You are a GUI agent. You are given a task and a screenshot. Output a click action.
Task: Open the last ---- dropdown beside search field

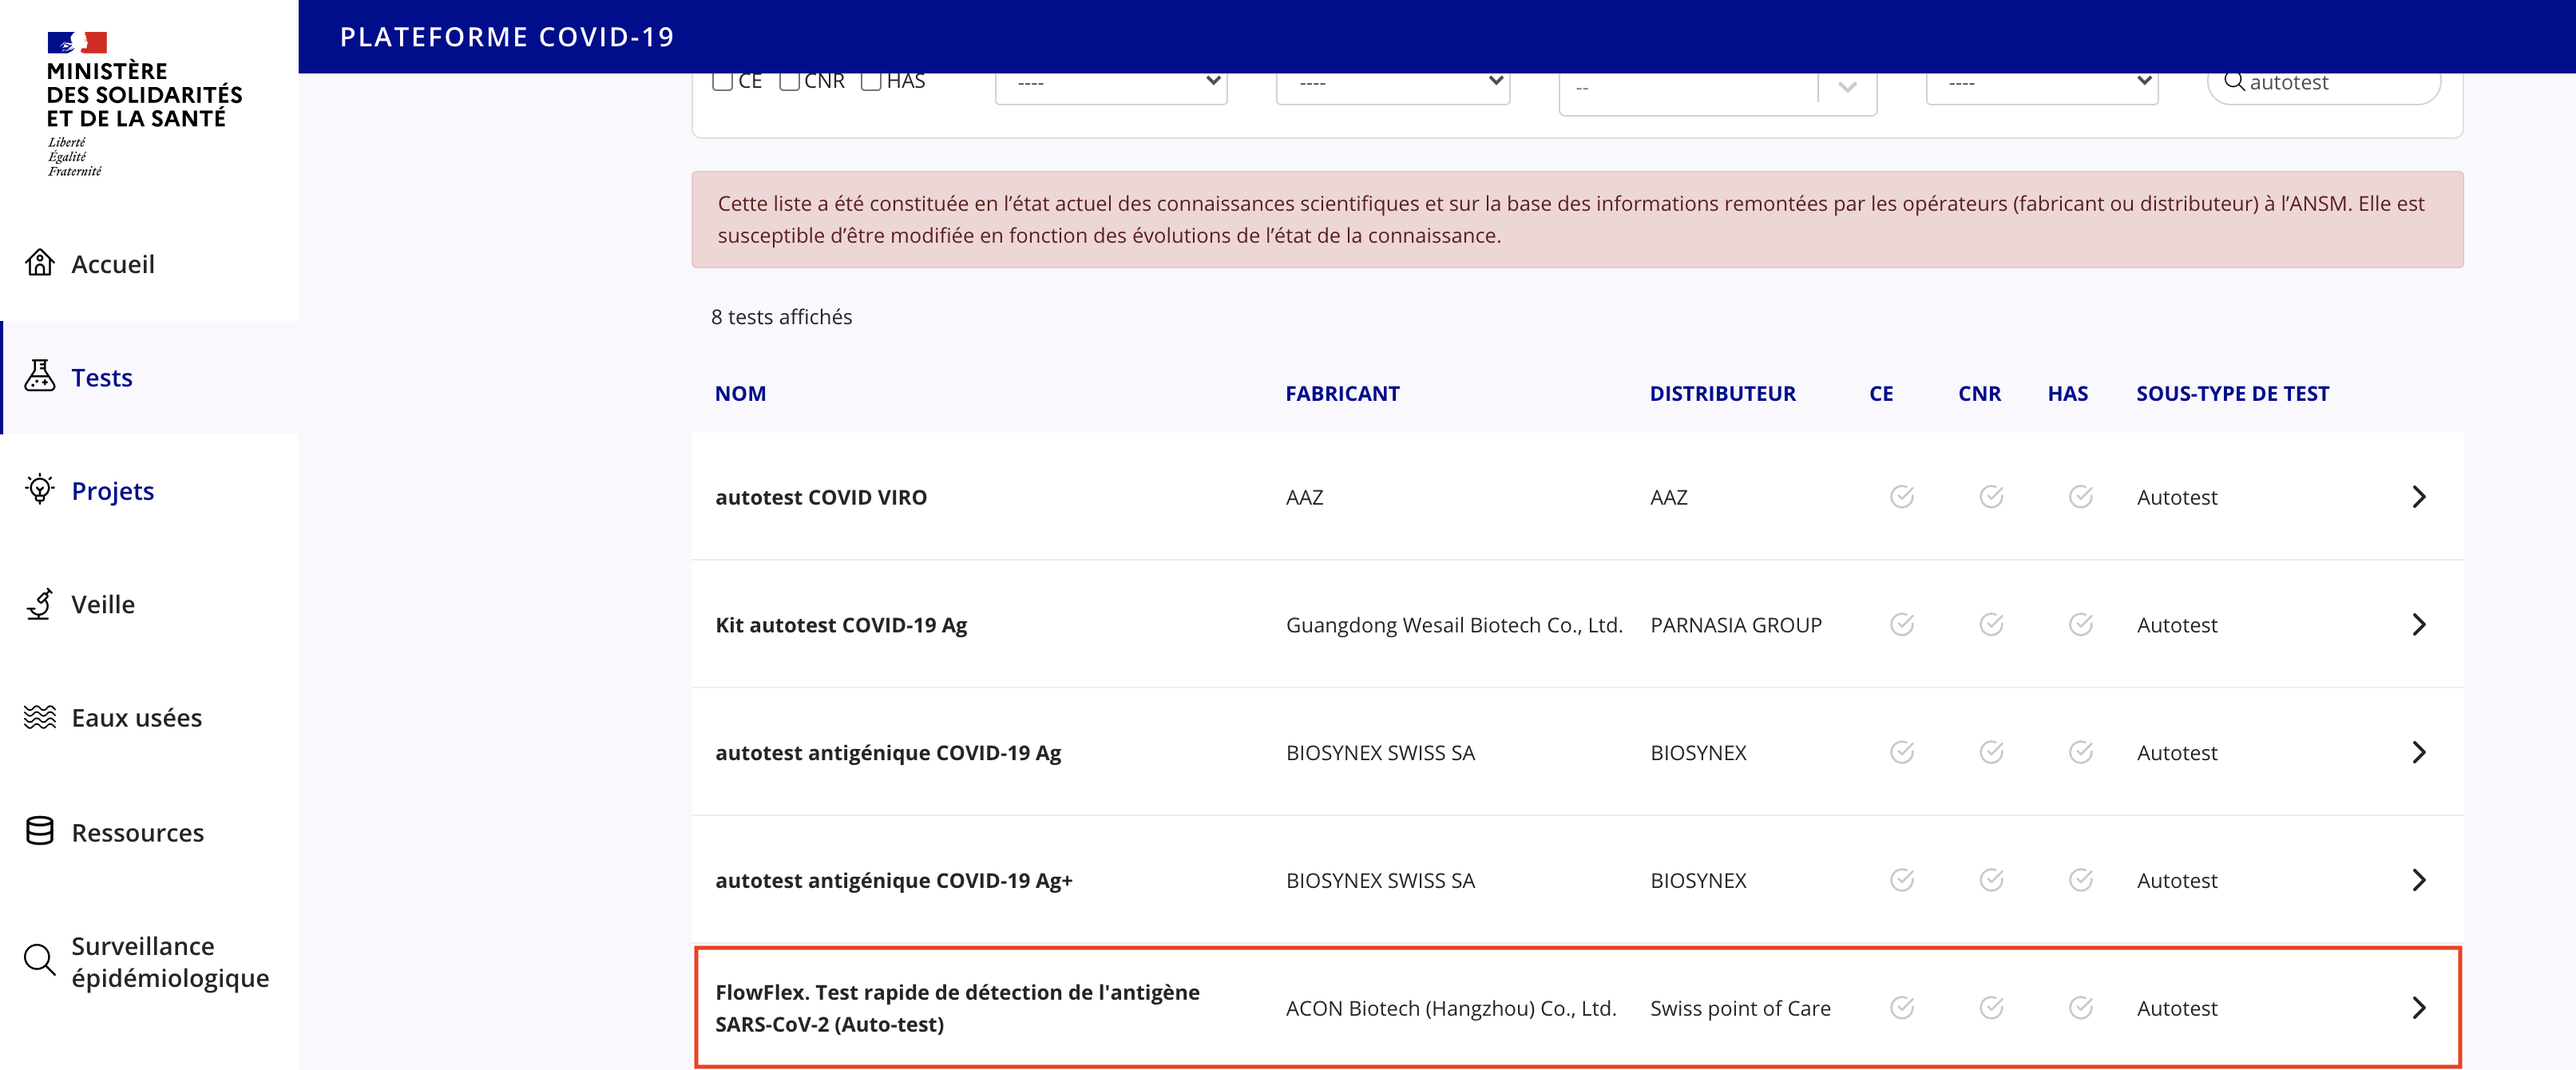pos(2042,86)
